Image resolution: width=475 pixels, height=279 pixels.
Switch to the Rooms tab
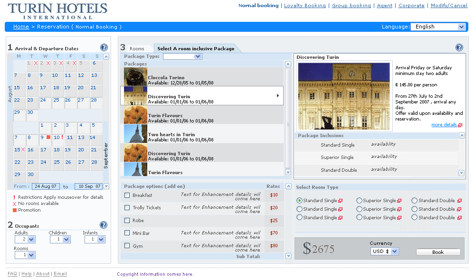(137, 48)
